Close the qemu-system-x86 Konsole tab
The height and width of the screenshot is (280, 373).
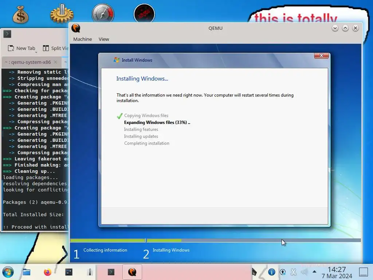coord(55,62)
